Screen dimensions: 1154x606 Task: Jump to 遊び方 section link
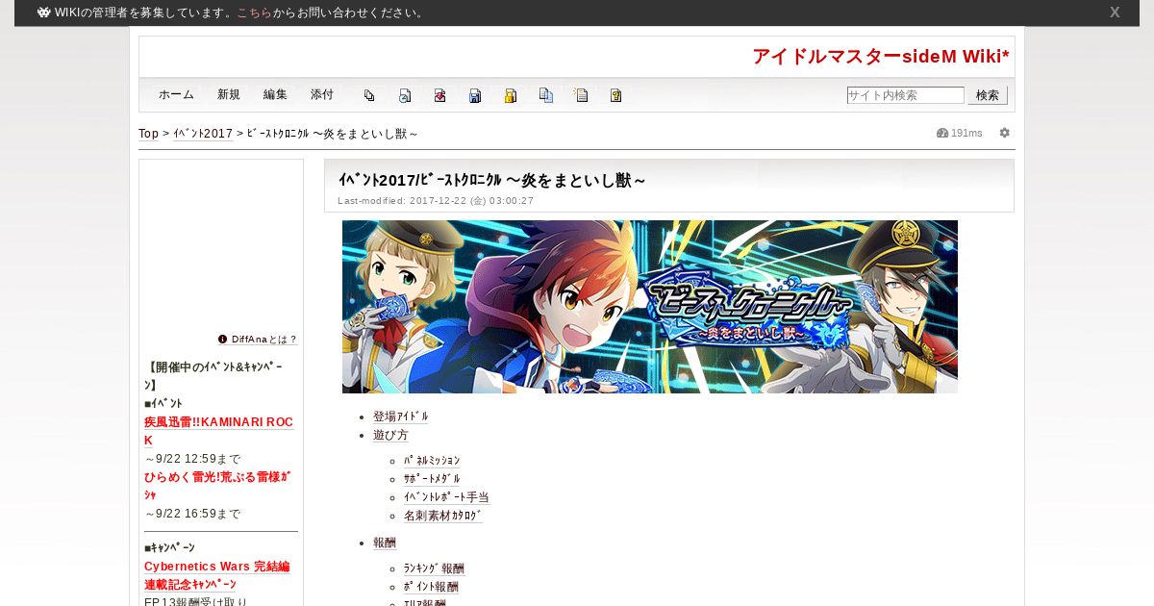point(390,435)
